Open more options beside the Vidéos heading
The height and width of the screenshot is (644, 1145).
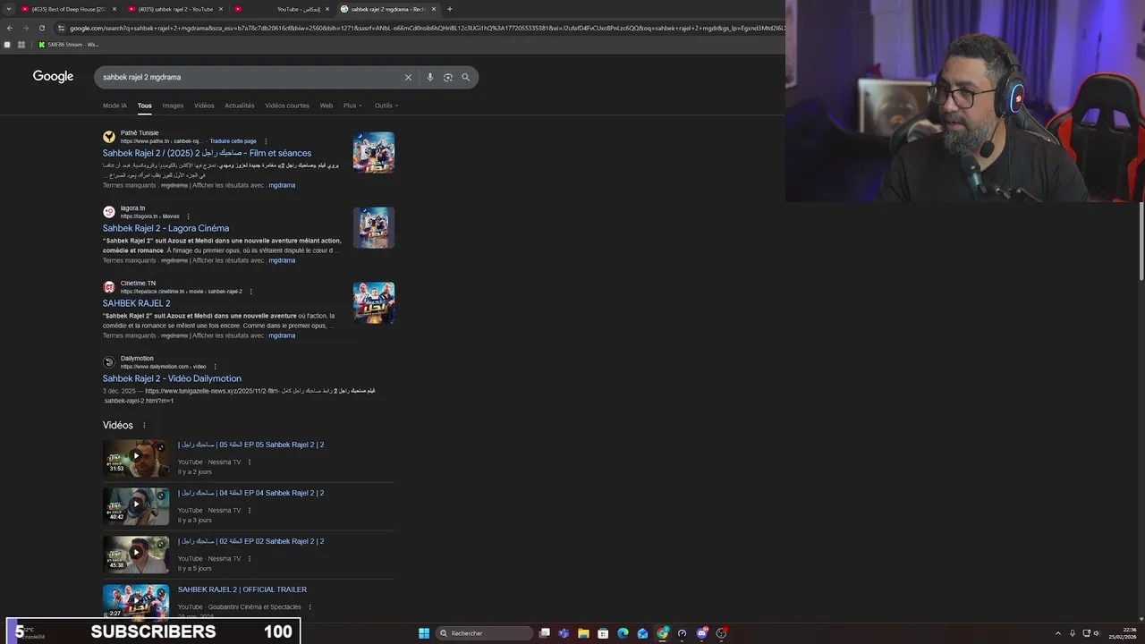144,426
